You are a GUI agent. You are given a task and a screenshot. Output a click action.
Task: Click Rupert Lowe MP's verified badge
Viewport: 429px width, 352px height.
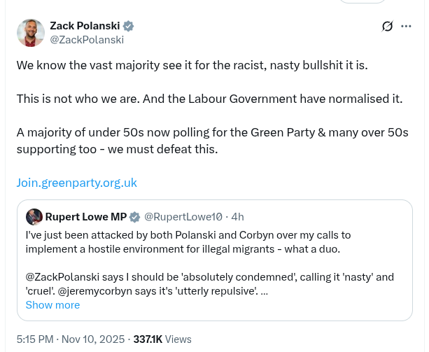(x=134, y=216)
